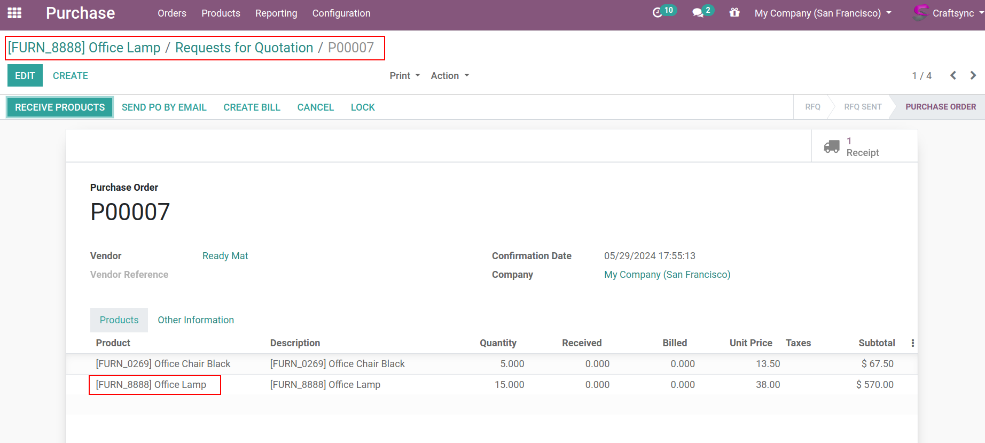Open column options kebab icon
The height and width of the screenshot is (443, 985).
pos(912,343)
